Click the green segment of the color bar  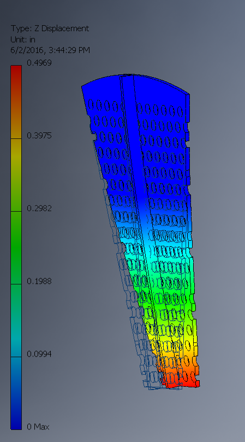(16, 248)
